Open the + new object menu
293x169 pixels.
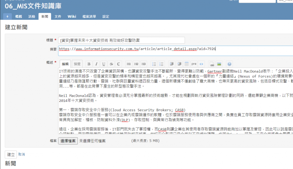click(7, 17)
